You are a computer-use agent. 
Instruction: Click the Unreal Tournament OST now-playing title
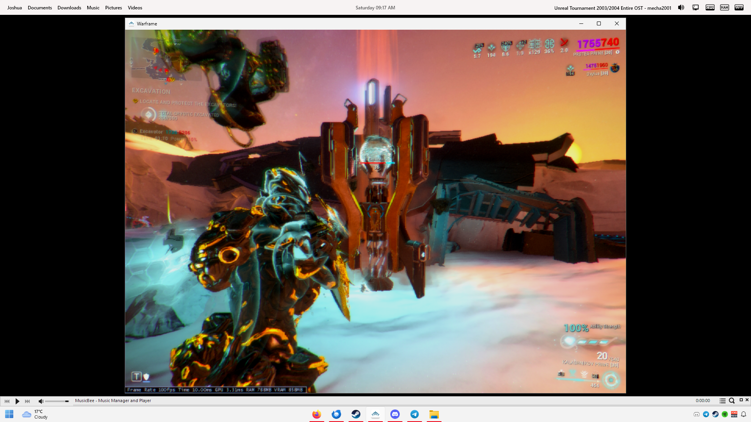[x=613, y=8]
